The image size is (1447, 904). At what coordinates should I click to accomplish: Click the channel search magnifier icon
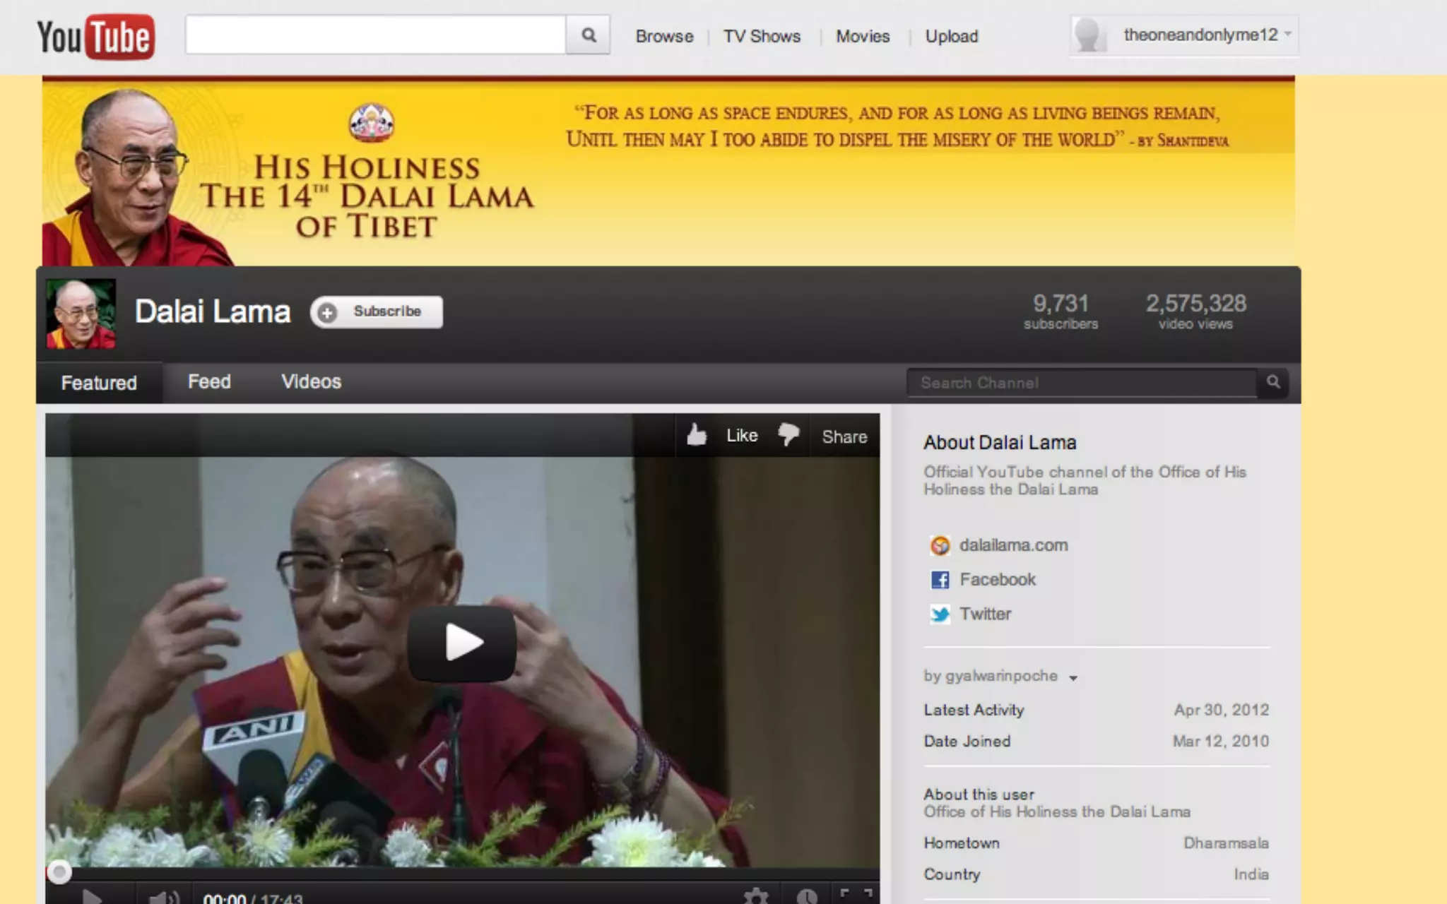pyautogui.click(x=1273, y=382)
